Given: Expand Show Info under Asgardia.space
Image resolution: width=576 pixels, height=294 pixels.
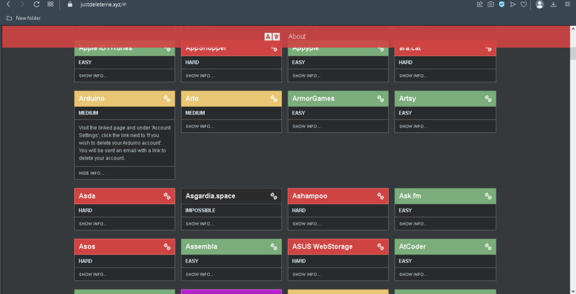Looking at the screenshot, I should [x=200, y=224].
